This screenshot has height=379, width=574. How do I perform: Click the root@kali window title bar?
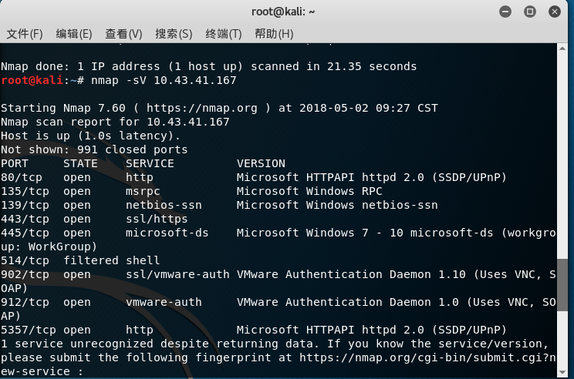click(283, 12)
